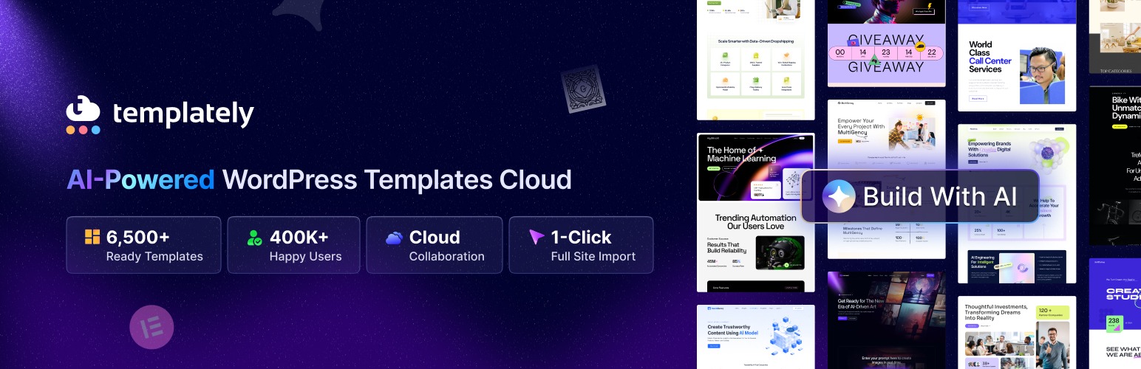Click the sparkle icon on Build With AI

[x=839, y=196]
